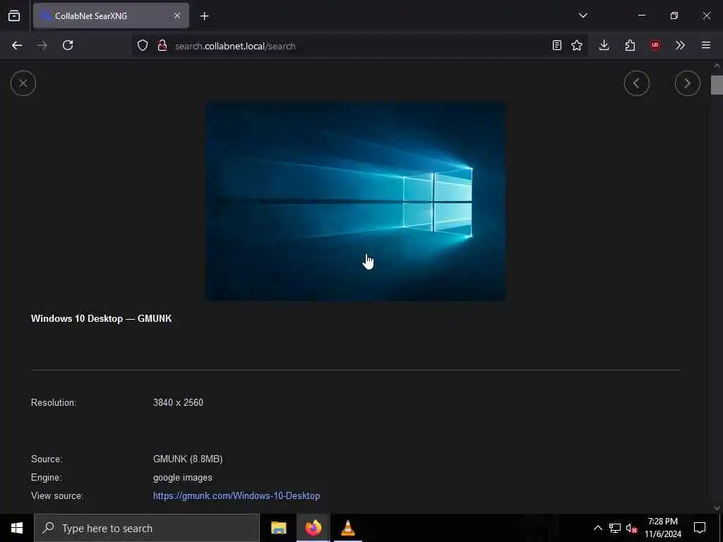This screenshot has height=542, width=723.
Task: Switch to the CollabNet SearXNG tab
Action: (111, 16)
